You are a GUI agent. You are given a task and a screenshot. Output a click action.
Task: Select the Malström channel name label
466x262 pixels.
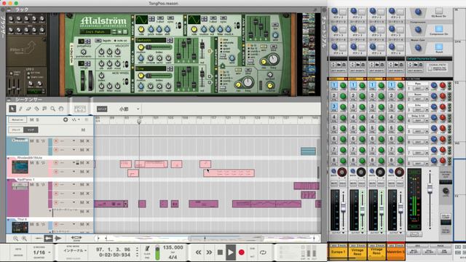395,253
